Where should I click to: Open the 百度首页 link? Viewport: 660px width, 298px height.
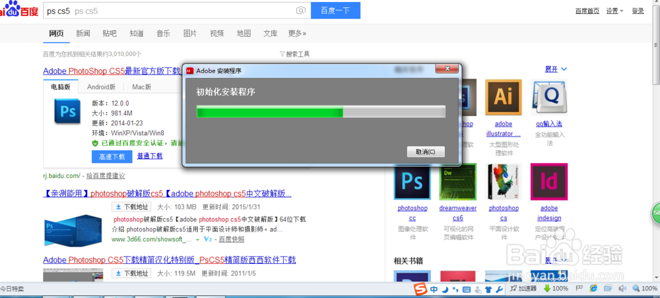(x=587, y=11)
